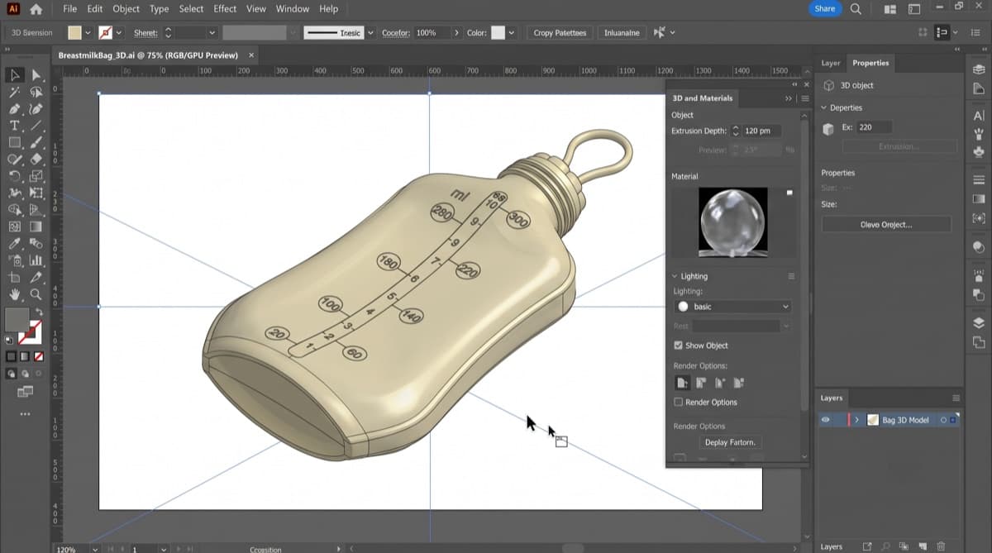This screenshot has height=553, width=992.
Task: Go to the Home screen icon
Action: point(36,9)
